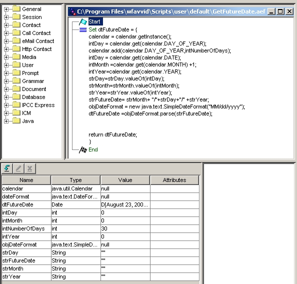Expand the Database folder node

(x=6, y=97)
